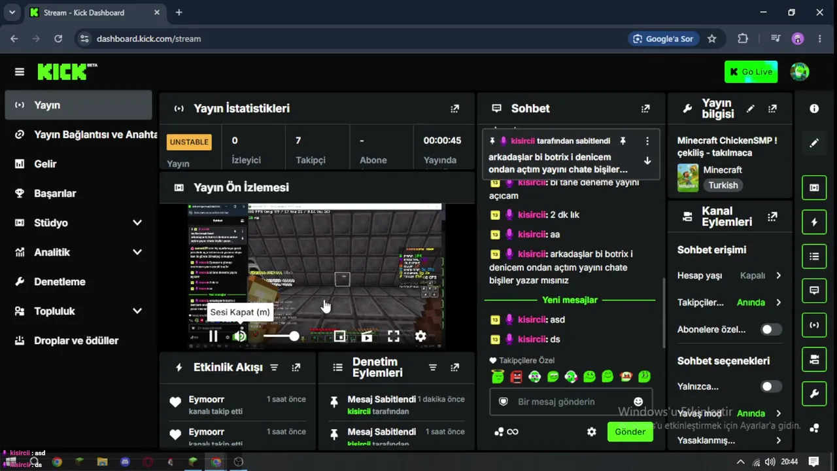Send the chat message with Gönder
This screenshot has width=837, height=471.
pyautogui.click(x=630, y=432)
